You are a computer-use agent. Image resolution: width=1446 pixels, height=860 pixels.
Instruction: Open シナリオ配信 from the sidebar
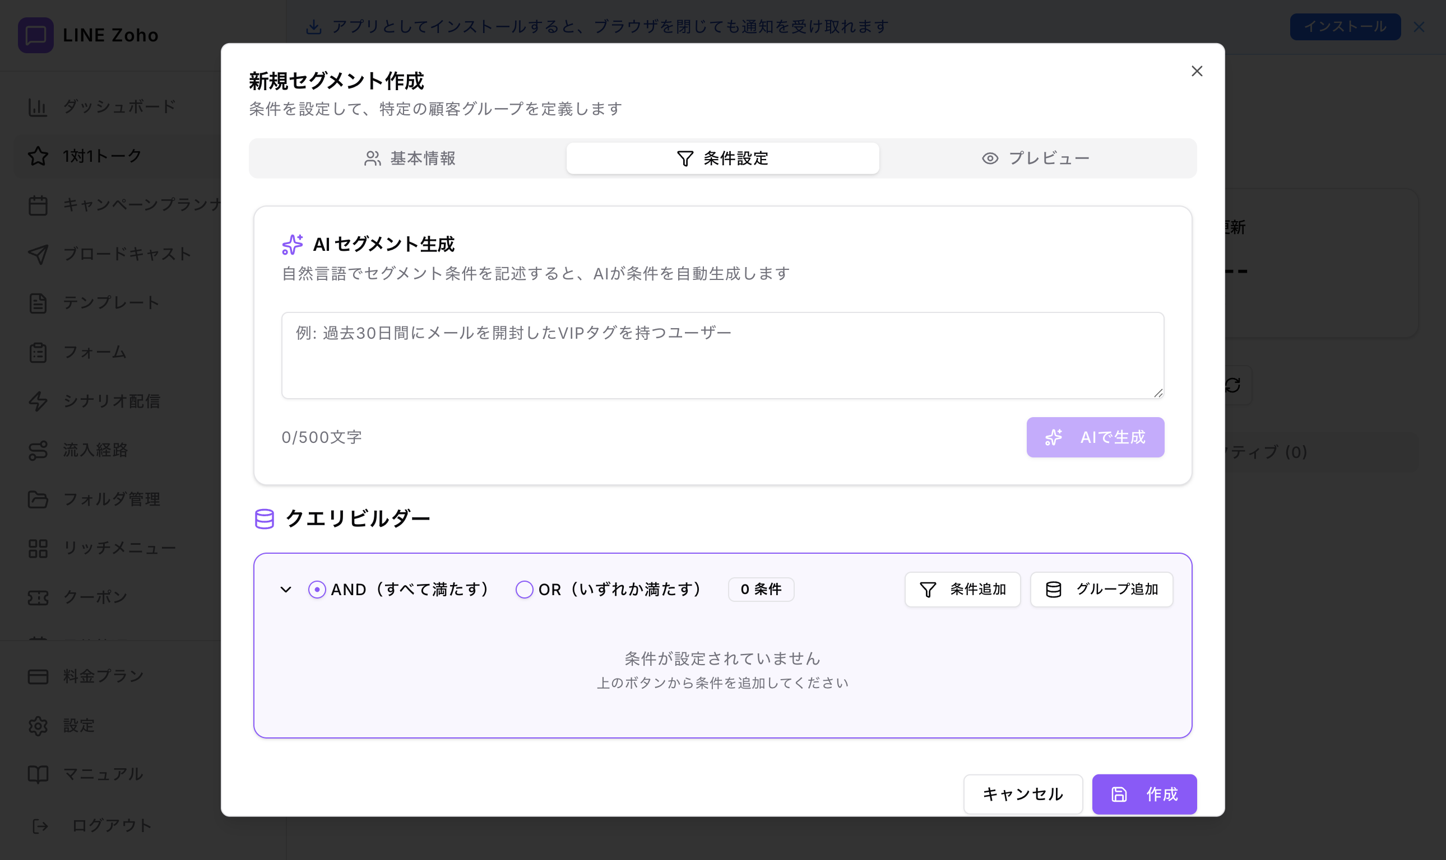(x=38, y=401)
